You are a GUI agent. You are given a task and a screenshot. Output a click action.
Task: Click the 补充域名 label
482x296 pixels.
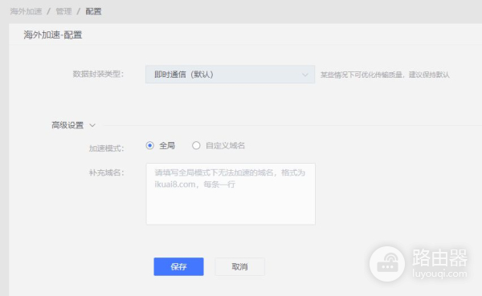click(x=106, y=173)
